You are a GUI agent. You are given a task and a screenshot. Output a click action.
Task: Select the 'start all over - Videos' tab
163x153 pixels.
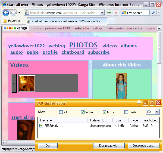(x=67, y=21)
